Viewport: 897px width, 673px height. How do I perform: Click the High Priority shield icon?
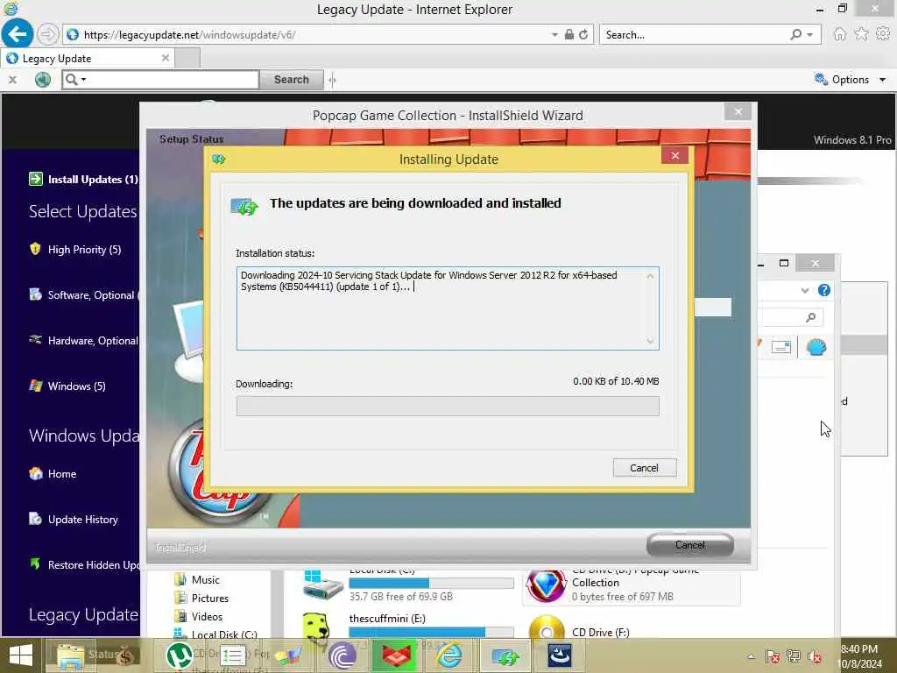pyautogui.click(x=35, y=249)
